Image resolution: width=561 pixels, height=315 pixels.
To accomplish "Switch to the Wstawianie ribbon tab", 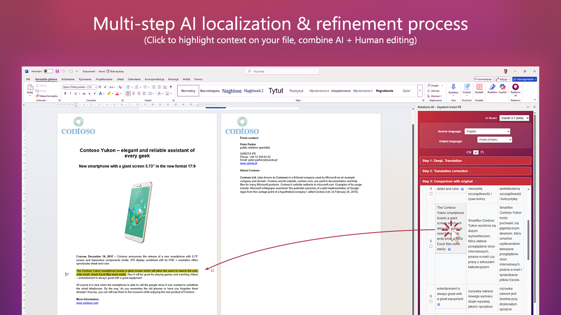I will click(68, 79).
